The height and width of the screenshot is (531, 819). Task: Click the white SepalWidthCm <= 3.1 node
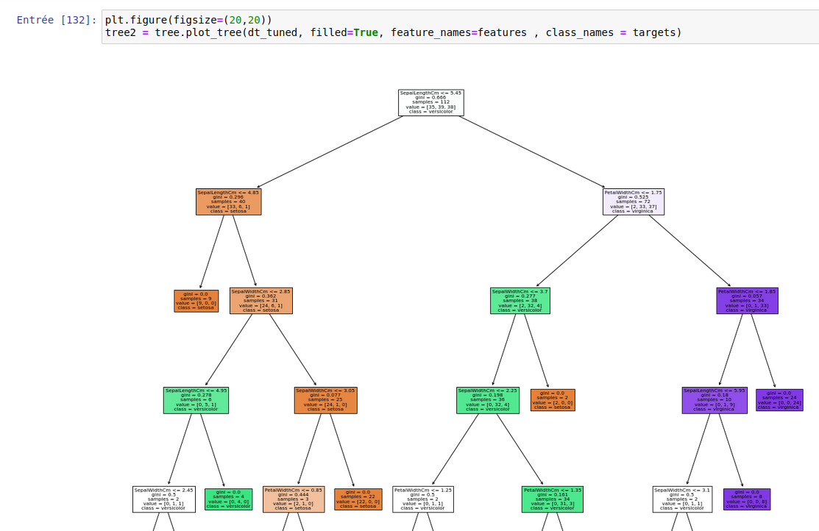[681, 499]
